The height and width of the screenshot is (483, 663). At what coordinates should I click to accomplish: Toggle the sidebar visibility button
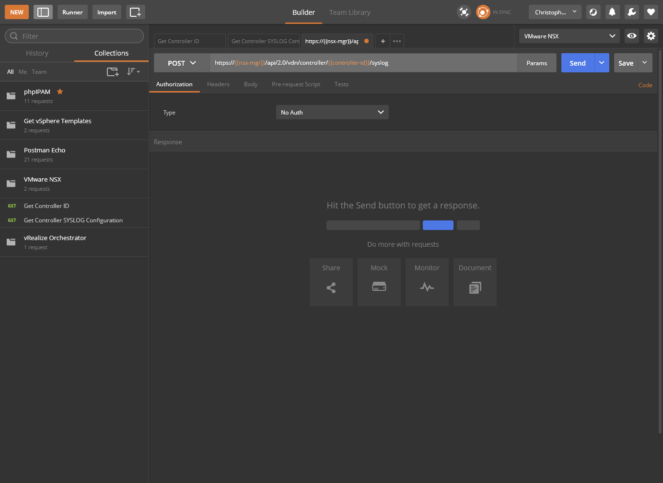(43, 12)
